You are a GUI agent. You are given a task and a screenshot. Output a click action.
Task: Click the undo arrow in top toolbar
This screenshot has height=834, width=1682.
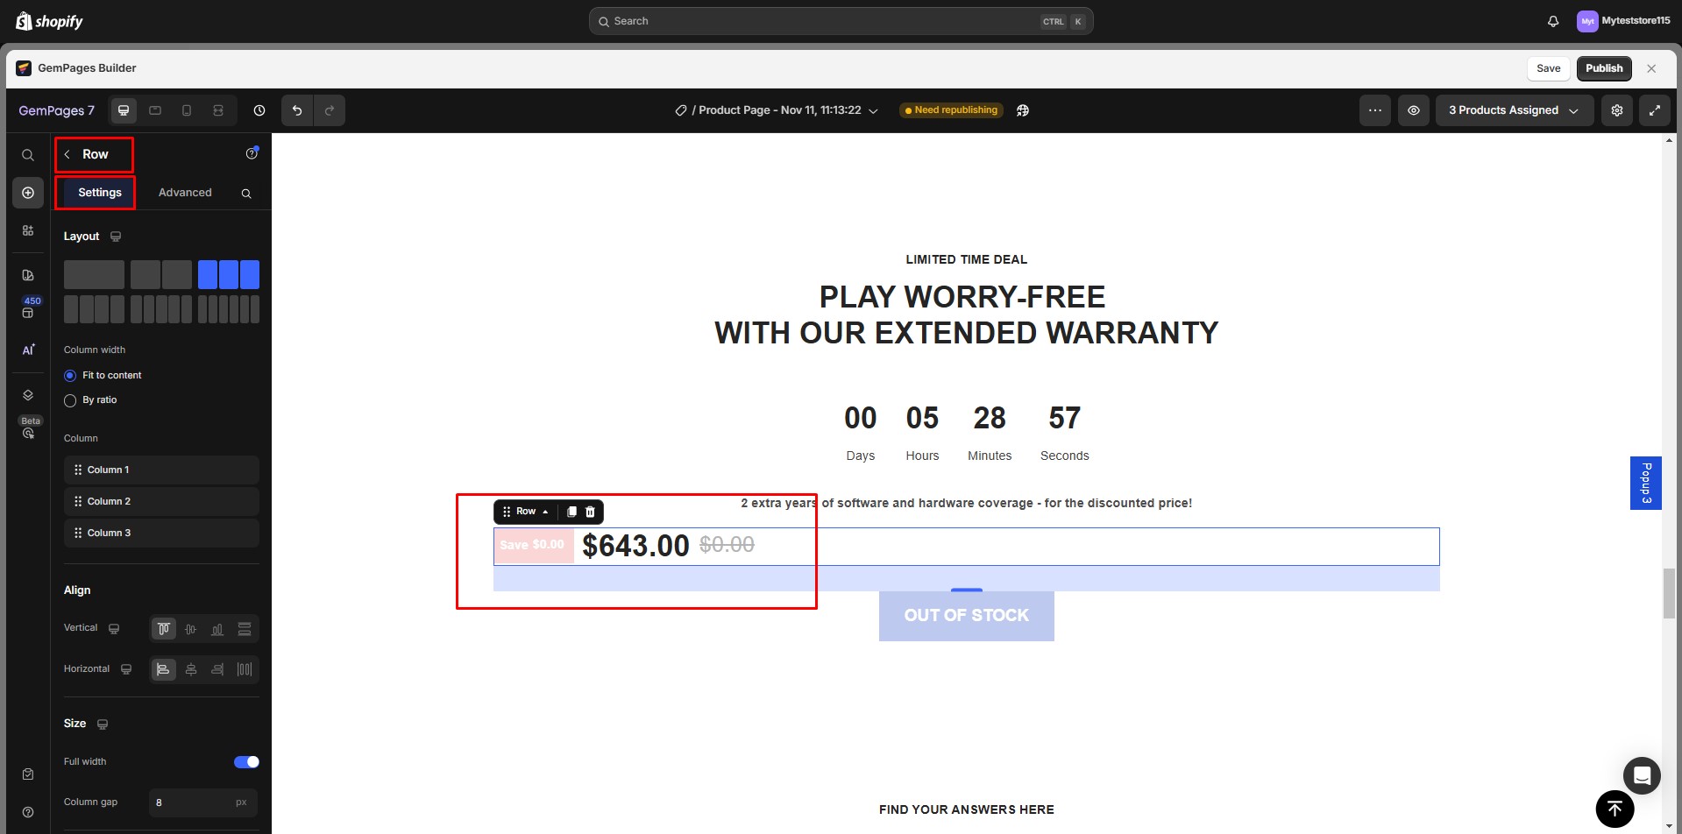pos(297,110)
